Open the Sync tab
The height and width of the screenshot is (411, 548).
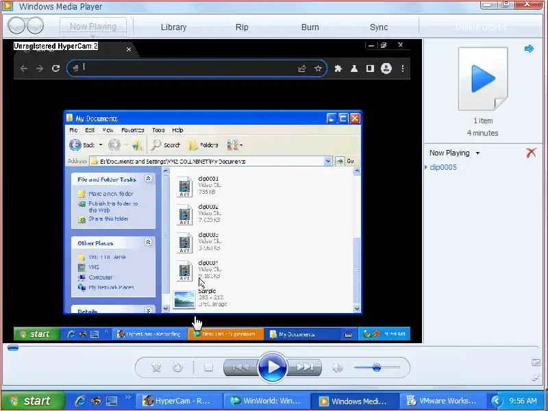pyautogui.click(x=379, y=27)
